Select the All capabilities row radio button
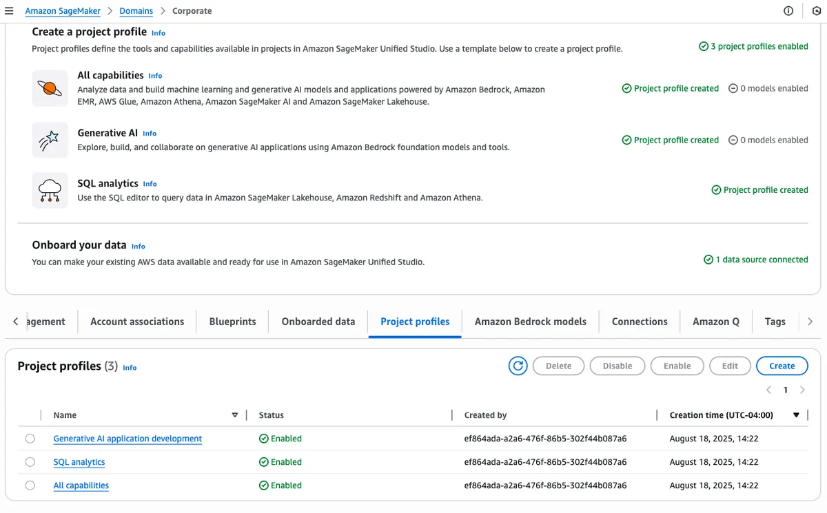 coord(30,485)
